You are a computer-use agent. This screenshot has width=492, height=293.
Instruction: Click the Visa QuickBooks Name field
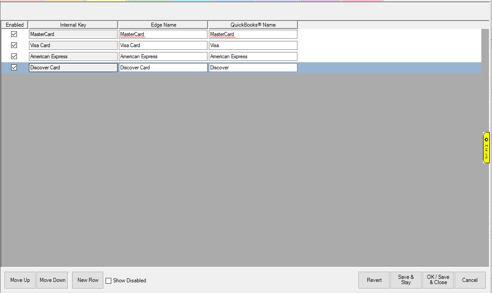click(x=253, y=45)
